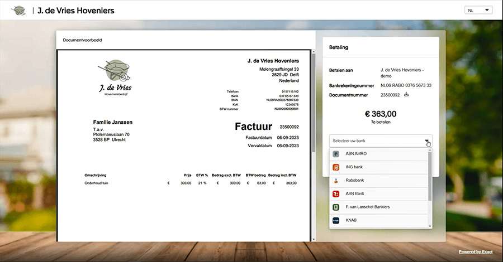Screen dimensions: 503x262
Task: Choose ABN AMRO from the bank list
Action: pyautogui.click(x=378, y=154)
